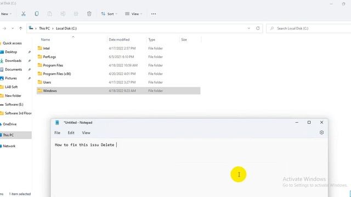Refresh the Local Disk folder view
Screen dimensions: 351x197
[x=258, y=28]
